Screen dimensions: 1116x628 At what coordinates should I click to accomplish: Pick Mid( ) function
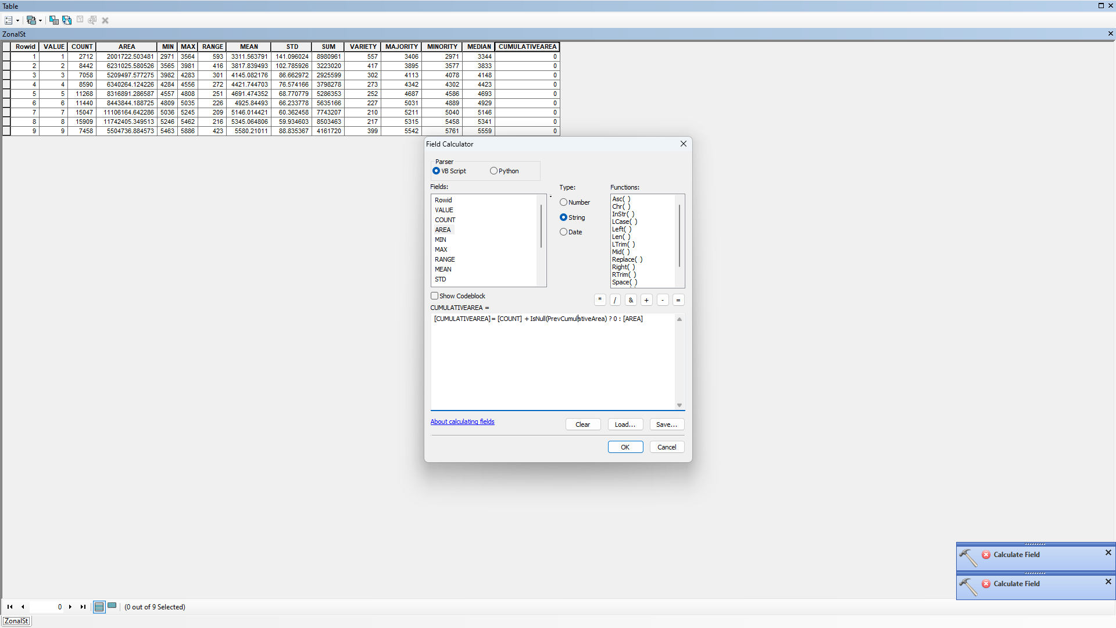click(x=621, y=252)
